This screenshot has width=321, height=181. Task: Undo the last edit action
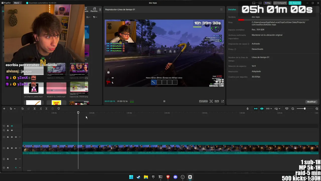click(22, 109)
